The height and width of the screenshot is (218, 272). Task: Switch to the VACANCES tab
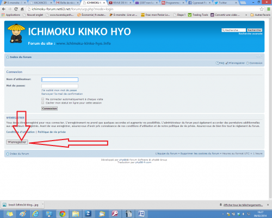click(x=41, y=3)
